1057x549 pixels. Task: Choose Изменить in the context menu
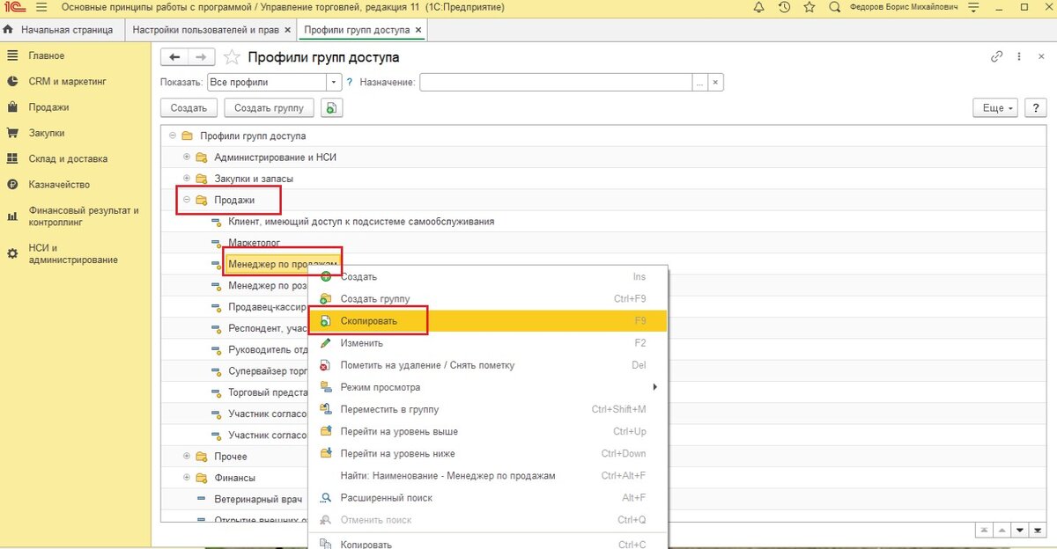click(488, 343)
